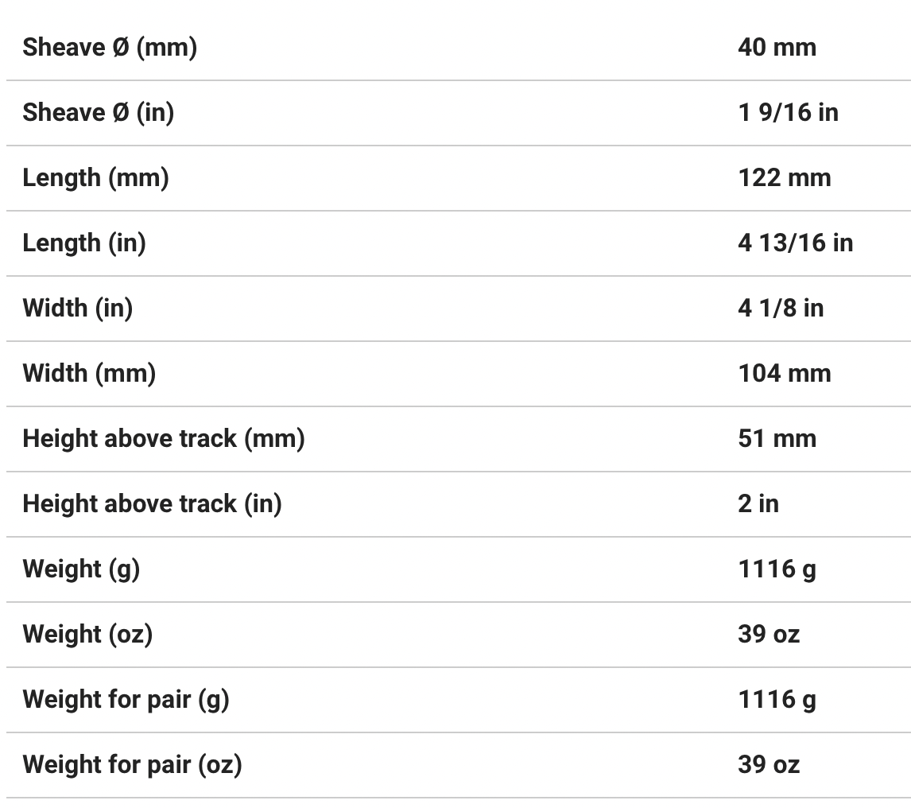Select the '122 mm' length value
The height and width of the screenshot is (808, 911).
click(x=784, y=178)
